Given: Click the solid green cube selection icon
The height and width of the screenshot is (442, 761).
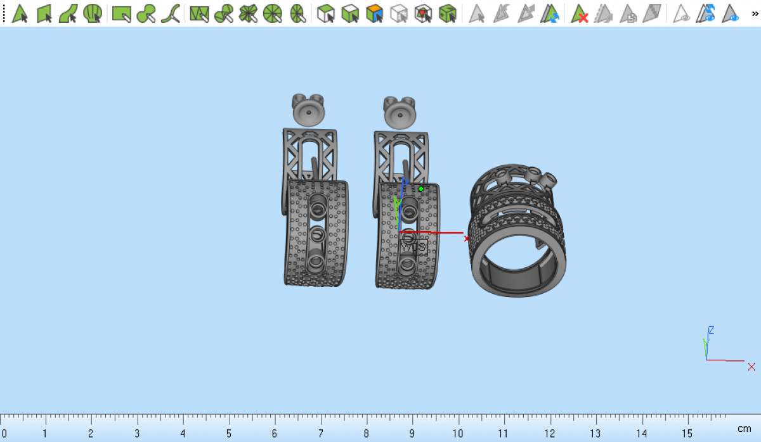Looking at the screenshot, I should 448,13.
